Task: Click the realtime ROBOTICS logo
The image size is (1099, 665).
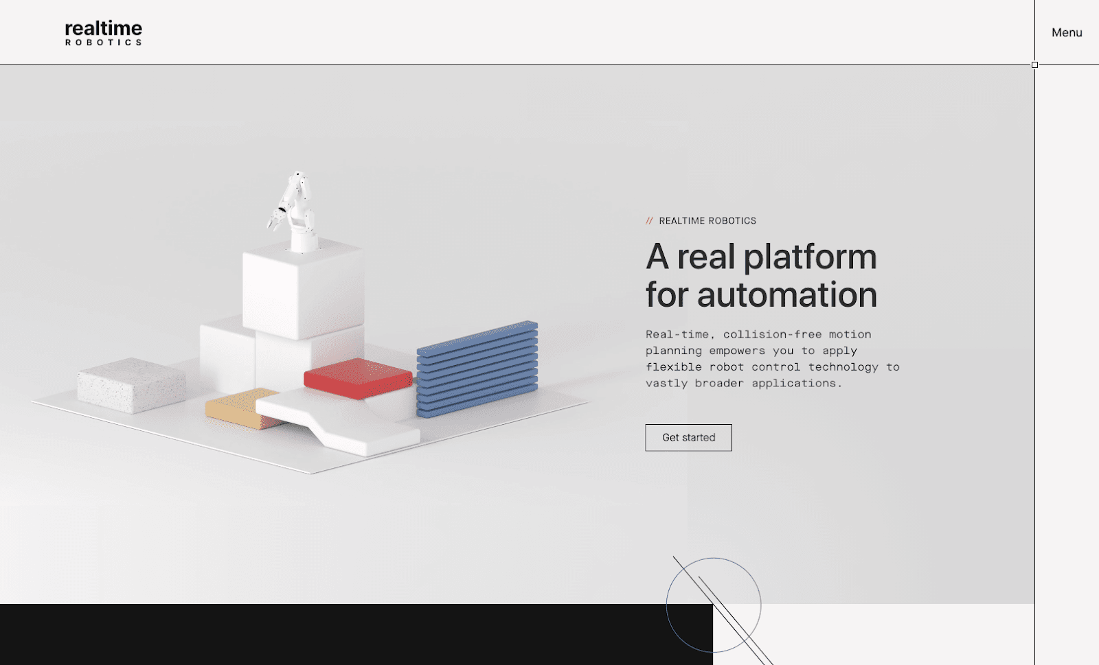Action: [x=102, y=32]
